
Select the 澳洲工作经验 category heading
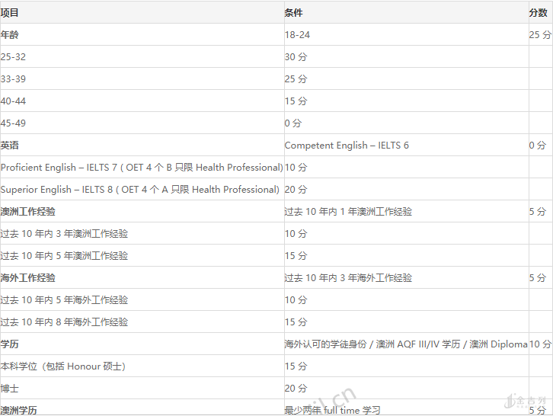[x=28, y=212]
